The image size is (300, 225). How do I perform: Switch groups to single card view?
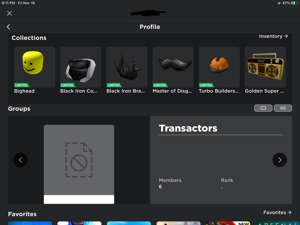[x=263, y=108]
